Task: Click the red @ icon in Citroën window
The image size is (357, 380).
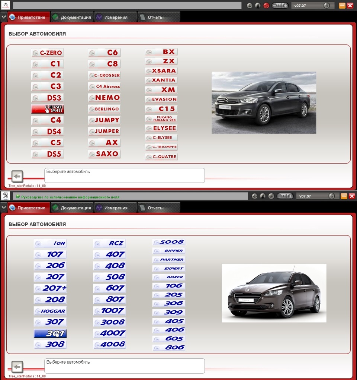Action: tap(266, 6)
